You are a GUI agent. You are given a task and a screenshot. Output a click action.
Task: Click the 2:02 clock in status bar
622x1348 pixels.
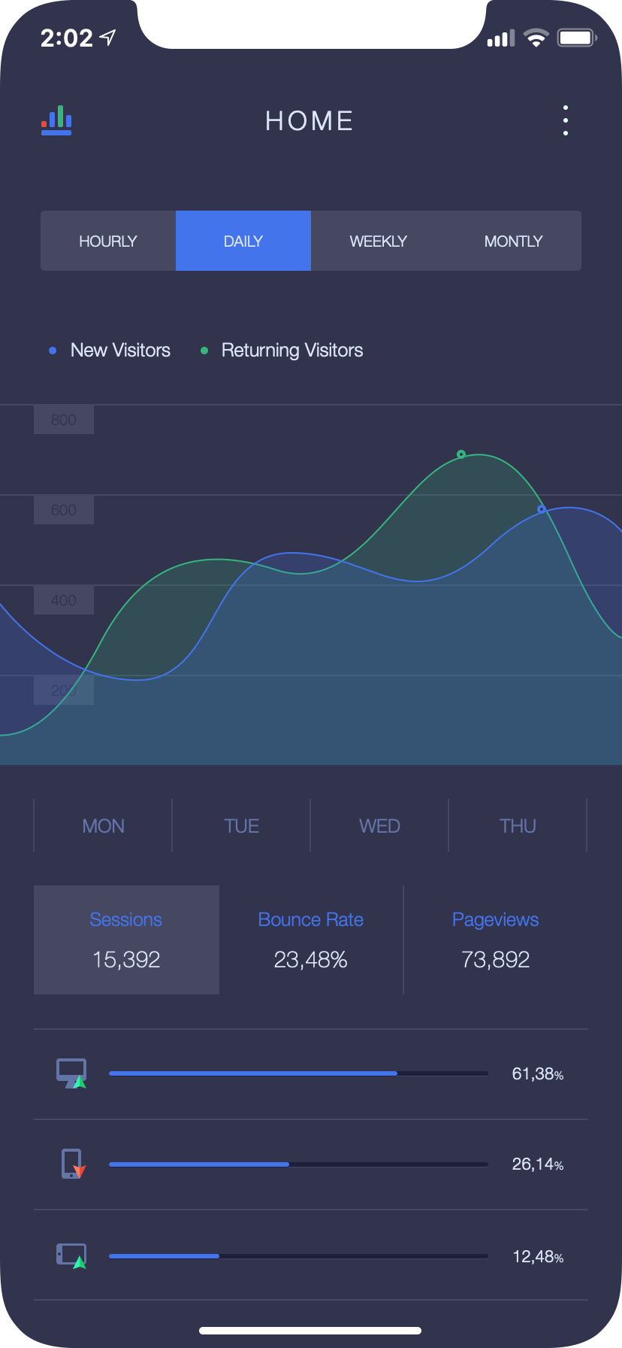pyautogui.click(x=67, y=38)
